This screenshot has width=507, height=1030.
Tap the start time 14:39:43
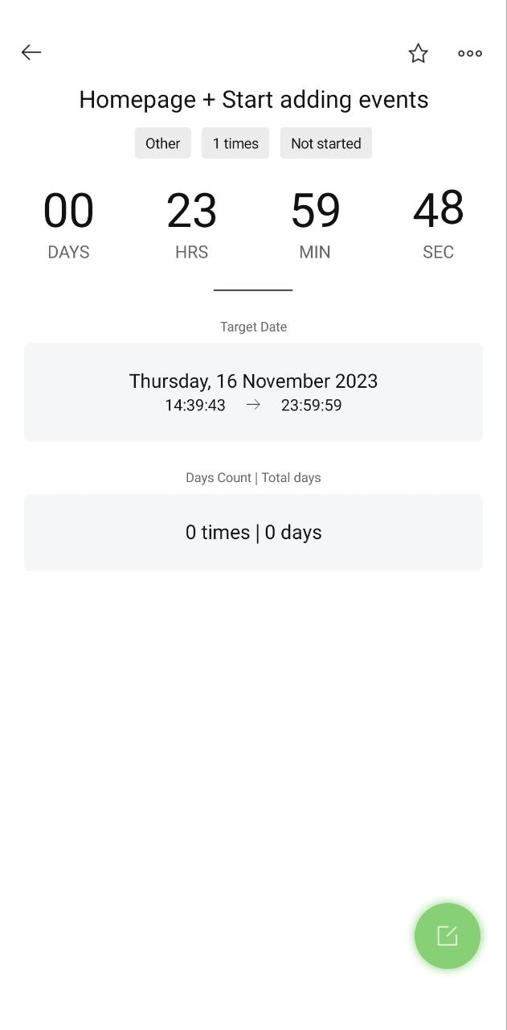click(195, 406)
